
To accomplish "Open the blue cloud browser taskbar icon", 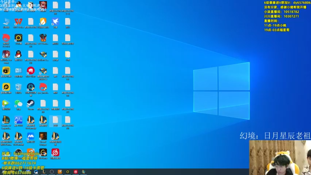I will (x=36, y=172).
